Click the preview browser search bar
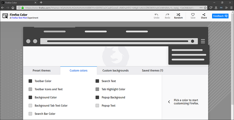 (x=119, y=41)
